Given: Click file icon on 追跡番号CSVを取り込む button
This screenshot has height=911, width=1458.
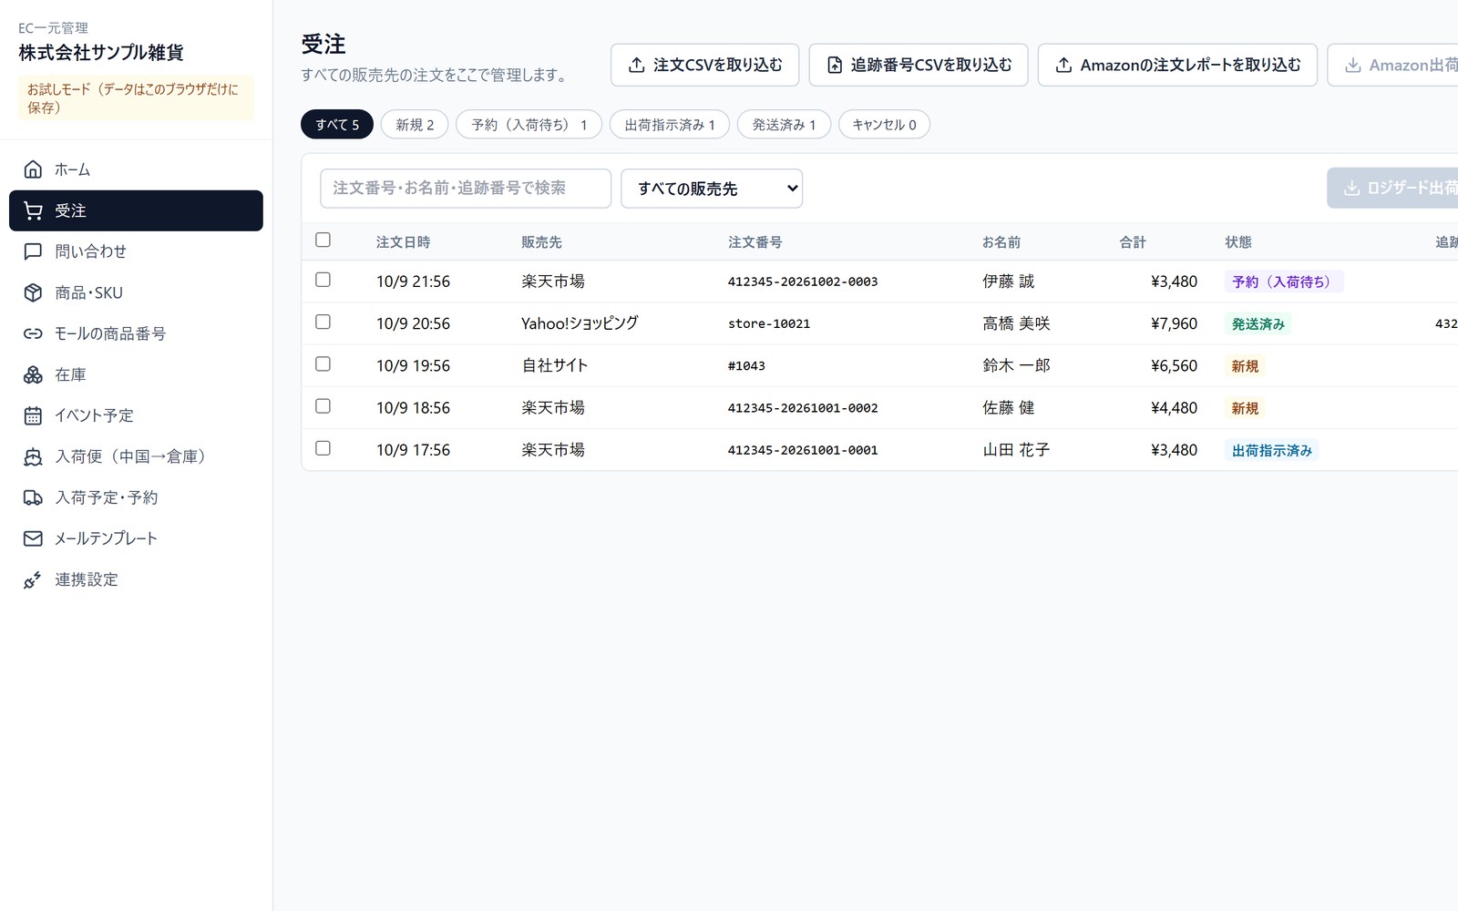Looking at the screenshot, I should click(x=835, y=65).
